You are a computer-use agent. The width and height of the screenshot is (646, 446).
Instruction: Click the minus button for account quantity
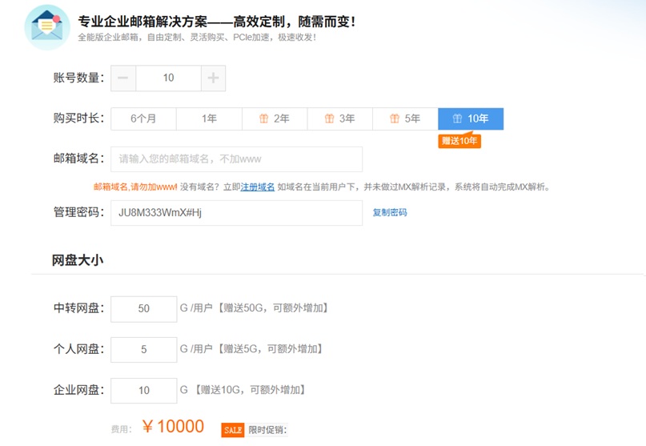coord(123,78)
